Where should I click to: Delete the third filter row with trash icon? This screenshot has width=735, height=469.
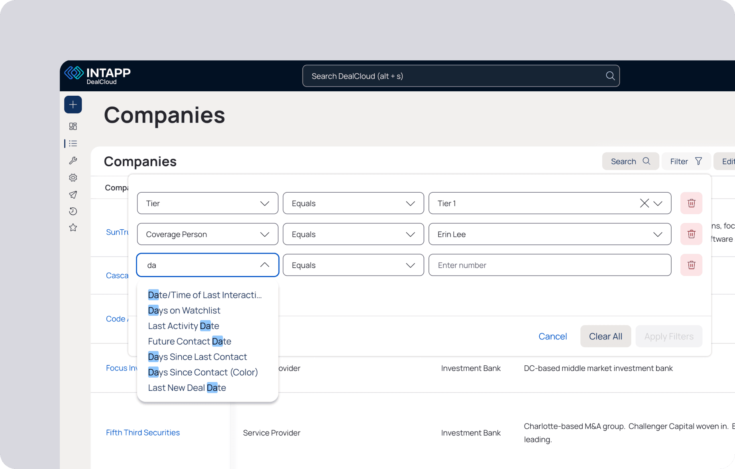click(691, 265)
